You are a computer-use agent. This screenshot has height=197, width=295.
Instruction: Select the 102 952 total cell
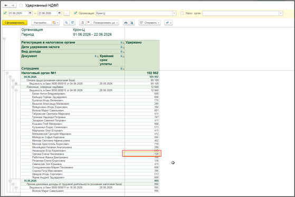click(x=142, y=73)
